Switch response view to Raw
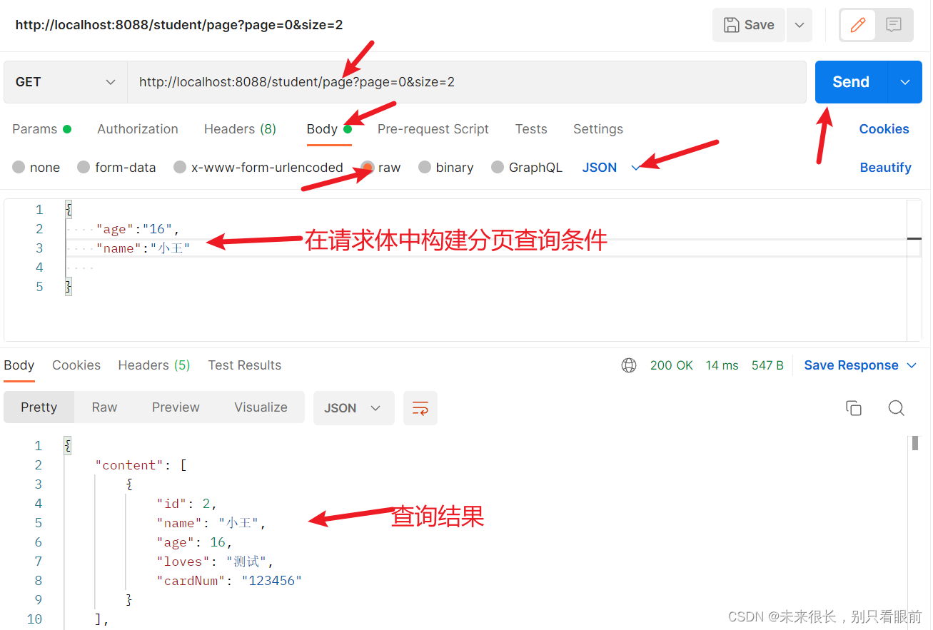The height and width of the screenshot is (630, 933). pyautogui.click(x=104, y=407)
